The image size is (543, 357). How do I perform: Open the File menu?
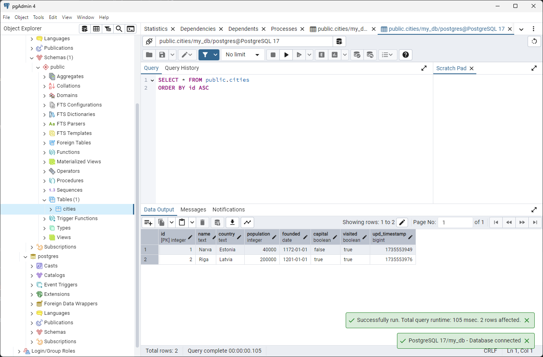6,17
